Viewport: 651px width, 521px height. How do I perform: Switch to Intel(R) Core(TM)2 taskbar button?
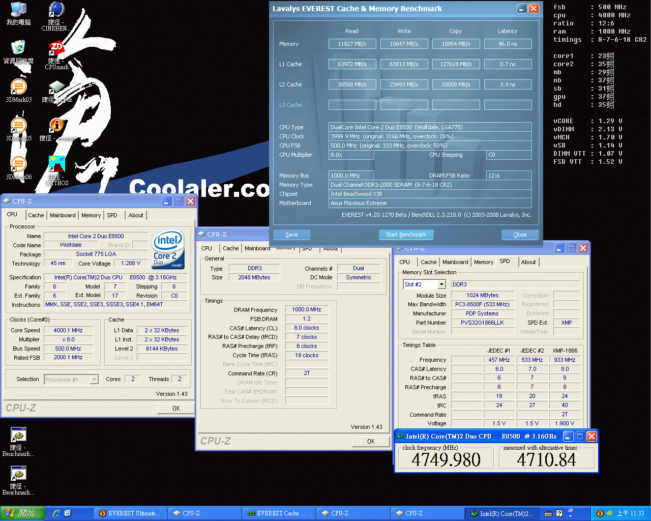pos(502,513)
